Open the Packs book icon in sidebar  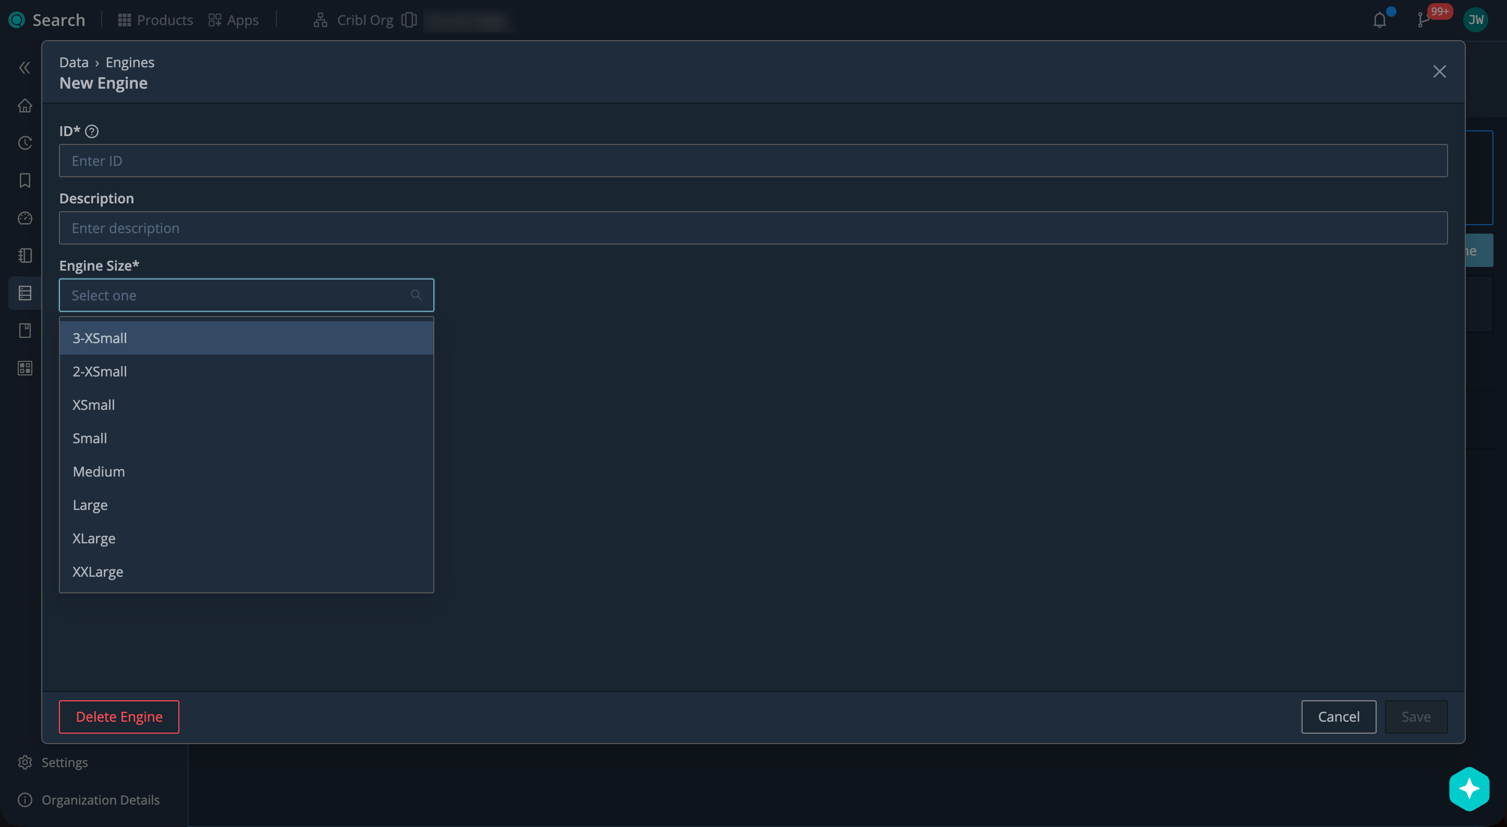point(25,331)
